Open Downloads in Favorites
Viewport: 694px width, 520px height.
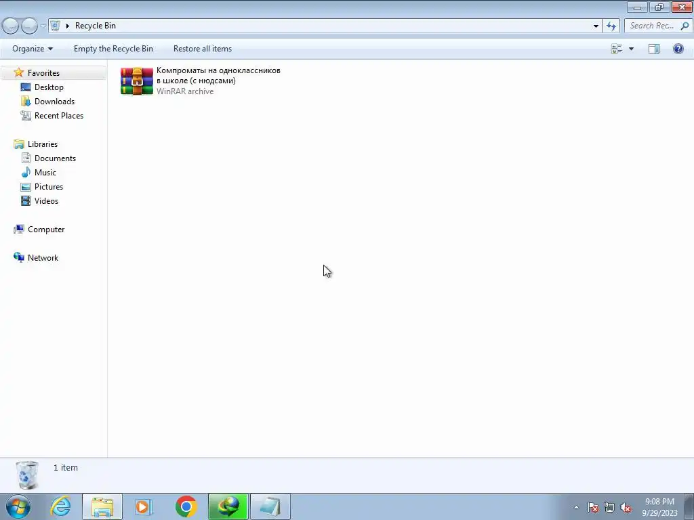pyautogui.click(x=54, y=102)
